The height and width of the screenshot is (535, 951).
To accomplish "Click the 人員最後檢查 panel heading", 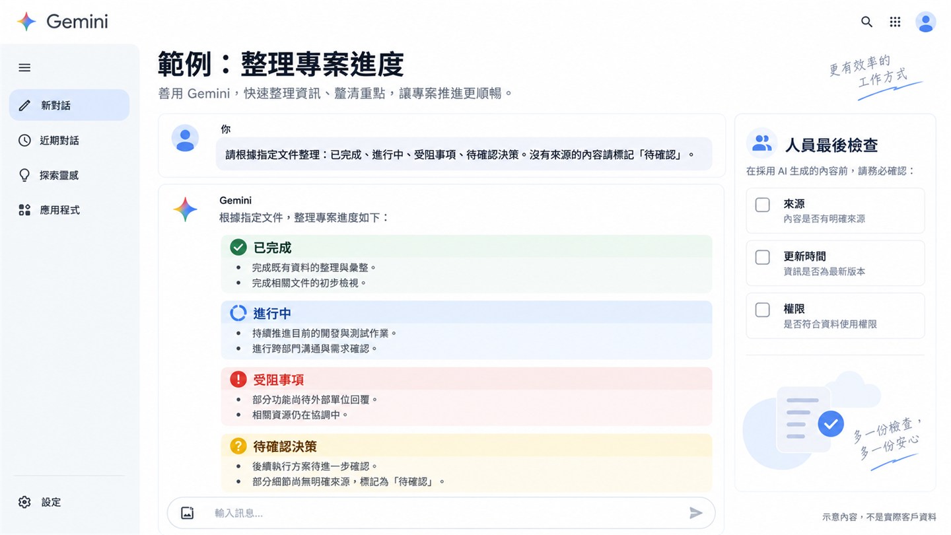I will tap(831, 145).
